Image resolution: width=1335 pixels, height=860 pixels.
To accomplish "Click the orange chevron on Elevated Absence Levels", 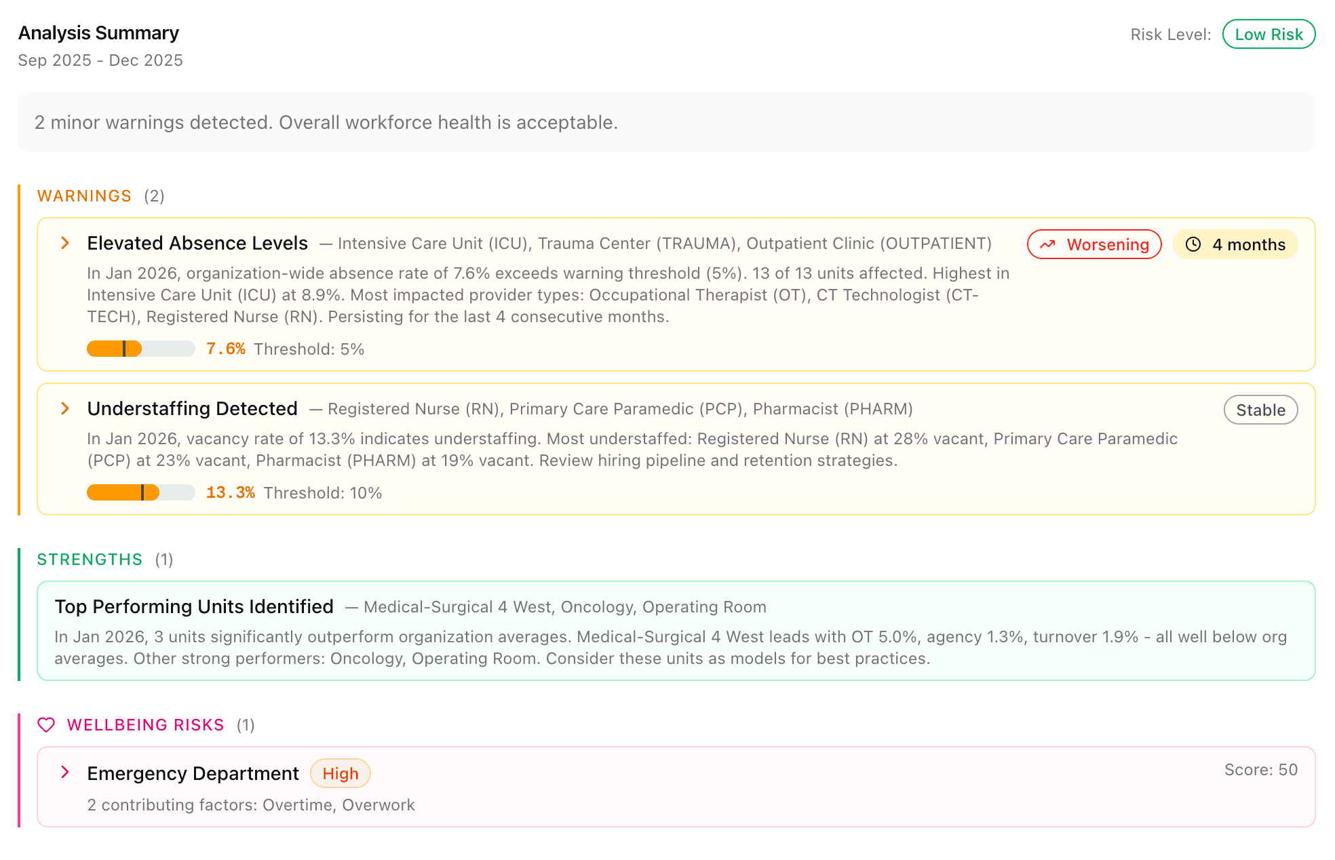I will (64, 241).
